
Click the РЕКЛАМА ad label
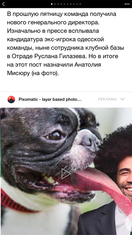107,99
